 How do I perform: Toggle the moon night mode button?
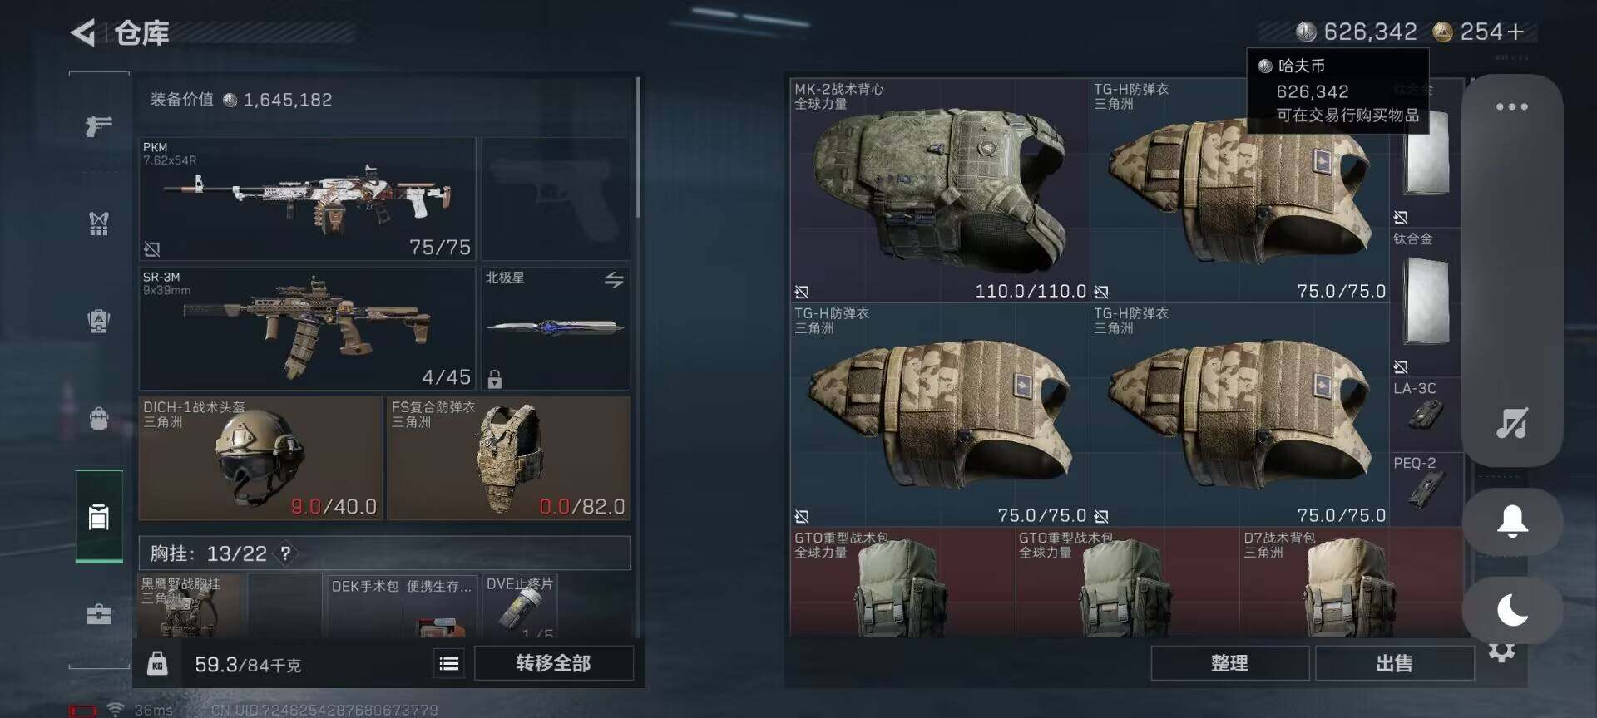pos(1512,611)
